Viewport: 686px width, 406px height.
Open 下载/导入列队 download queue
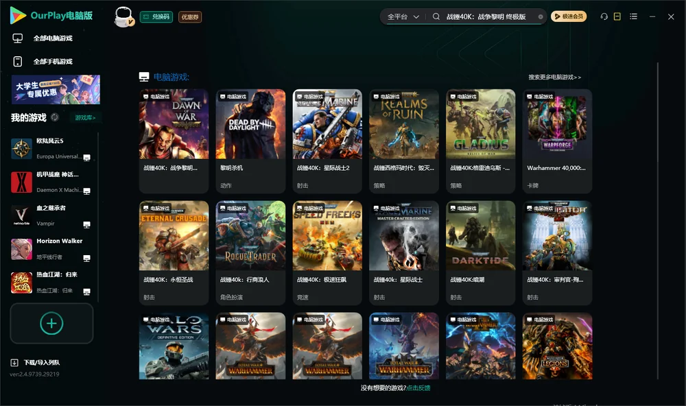(x=36, y=362)
